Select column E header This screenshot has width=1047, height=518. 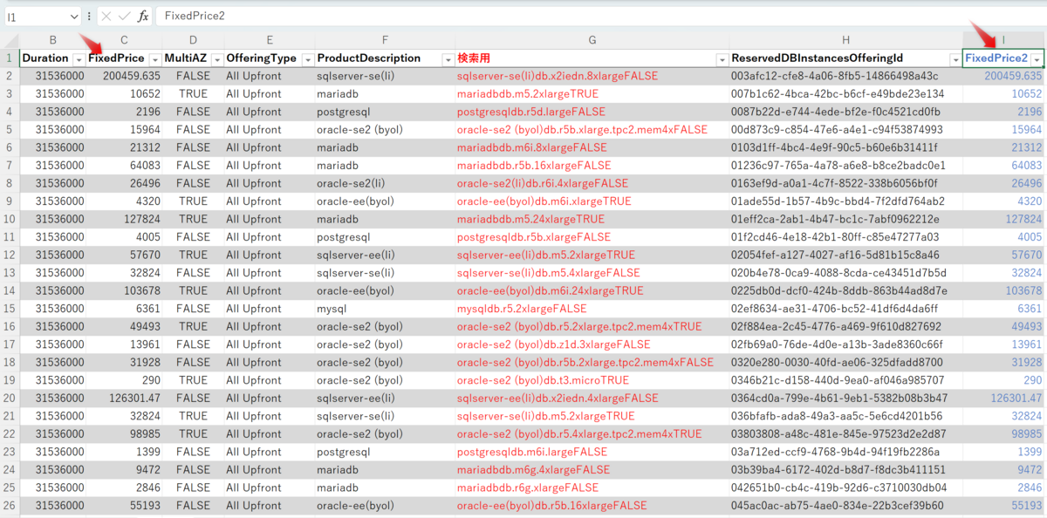tap(269, 40)
